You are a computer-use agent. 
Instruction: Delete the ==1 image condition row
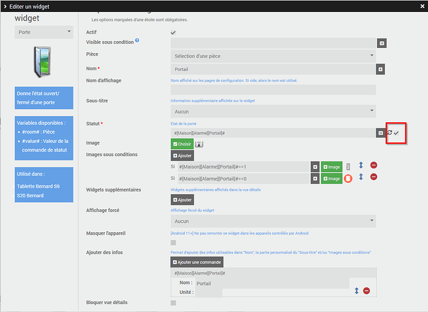pyautogui.click(x=374, y=166)
